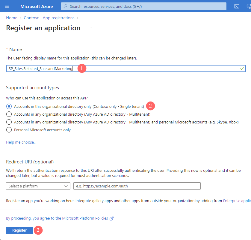The height and width of the screenshot is (240, 251).
Task: Choose 'Personal Microsoft accounts only'
Action: point(9,130)
